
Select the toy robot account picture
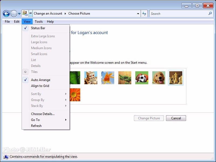click(x=91, y=78)
